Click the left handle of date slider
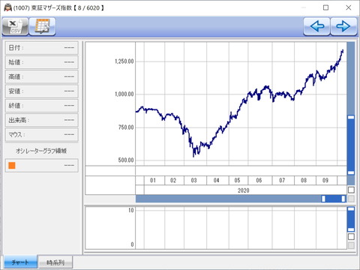The height and width of the screenshot is (270, 360). click(323, 199)
